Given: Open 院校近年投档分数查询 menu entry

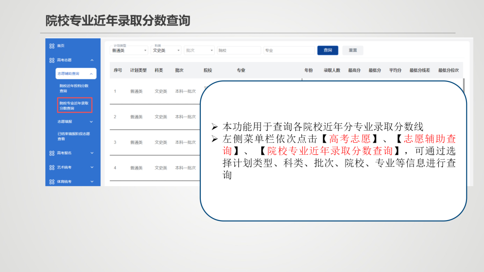Looking at the screenshot, I should point(74,89).
